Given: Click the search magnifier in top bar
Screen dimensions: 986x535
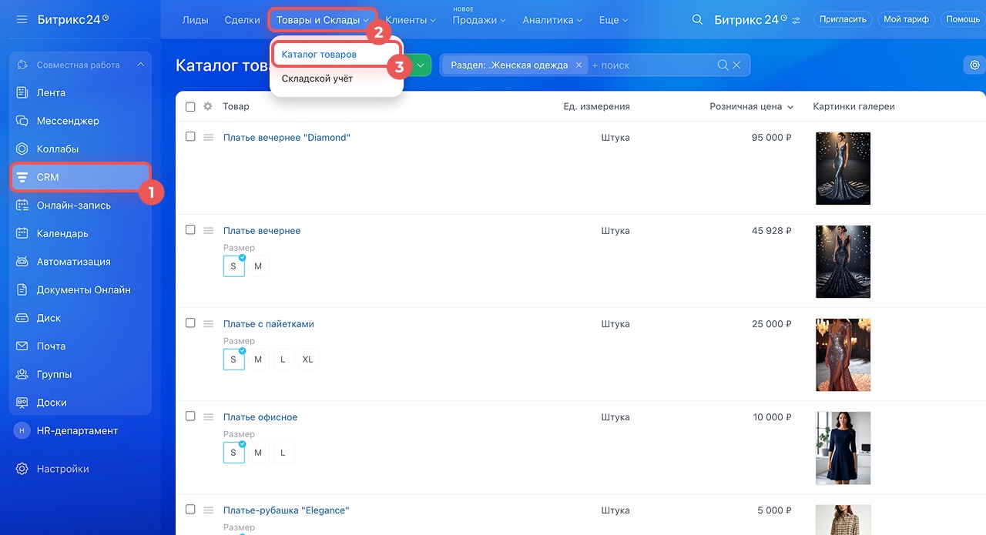Looking at the screenshot, I should [697, 20].
